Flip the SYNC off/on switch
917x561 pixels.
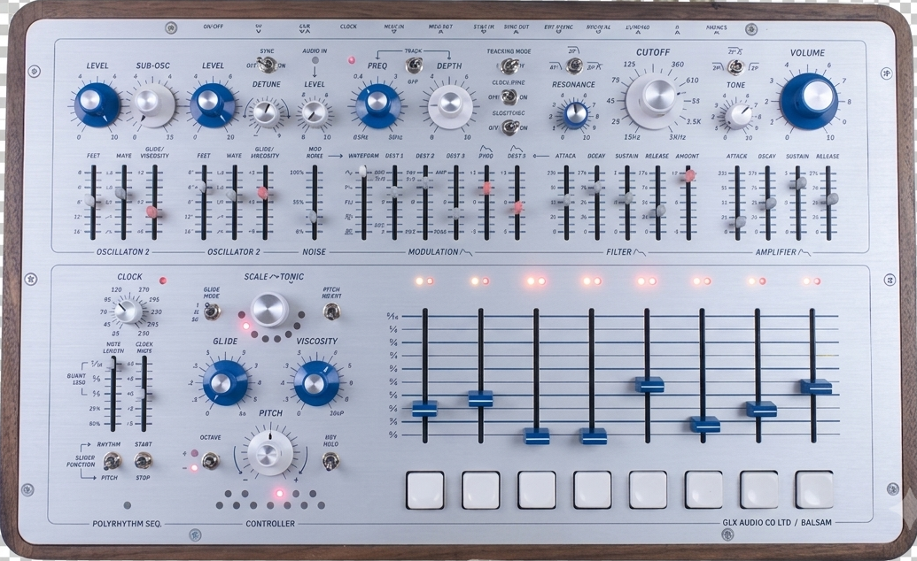coord(268,65)
